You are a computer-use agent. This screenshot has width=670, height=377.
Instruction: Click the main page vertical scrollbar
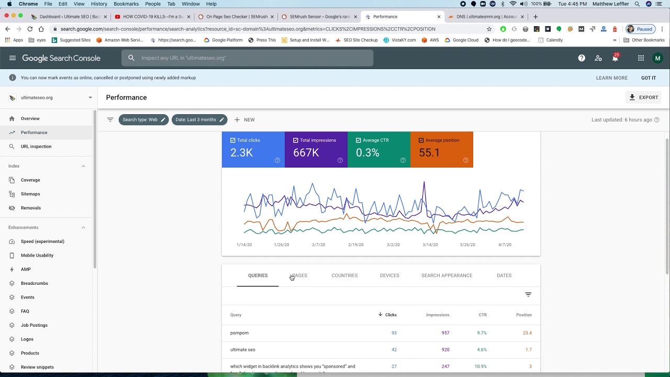[x=666, y=205]
